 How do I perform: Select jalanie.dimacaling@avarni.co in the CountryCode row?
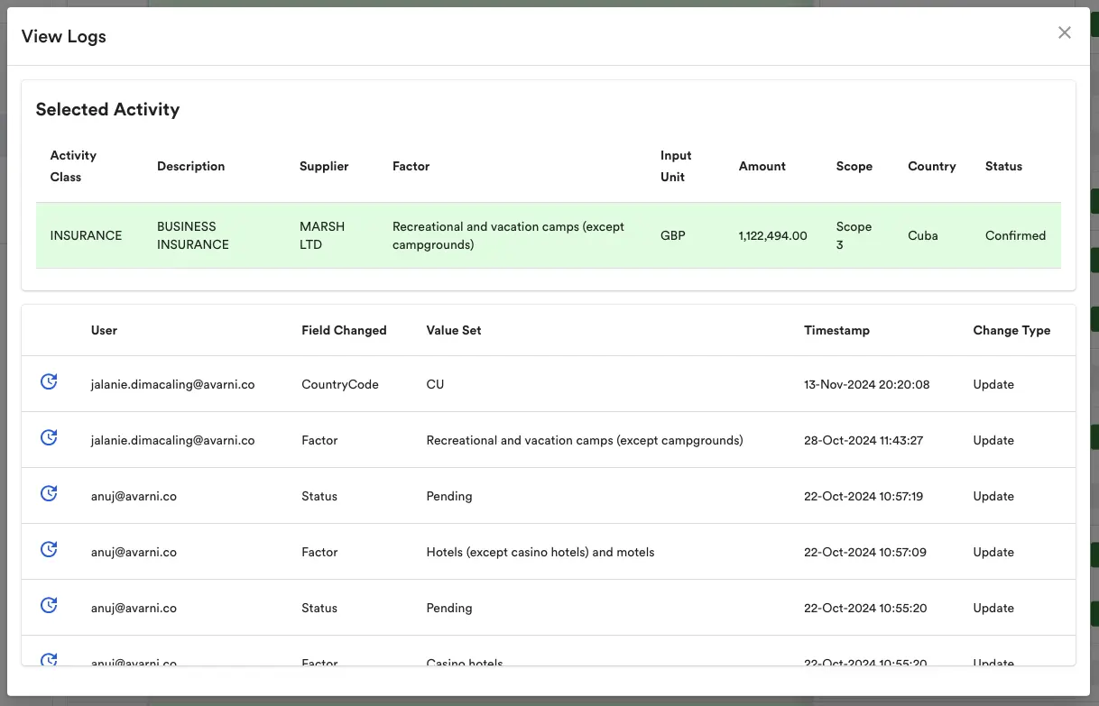[x=173, y=384]
